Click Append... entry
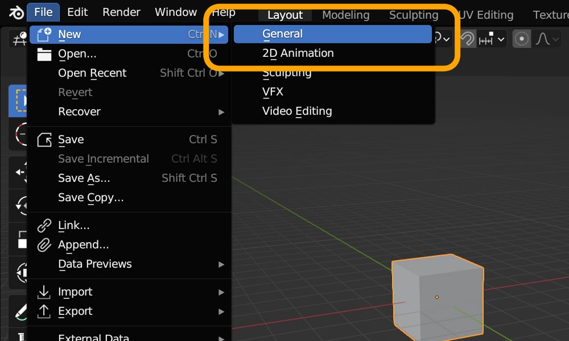Viewport: 569px width, 341px height. point(129,244)
